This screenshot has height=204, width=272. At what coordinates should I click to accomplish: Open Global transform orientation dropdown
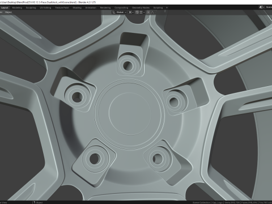[120, 12]
